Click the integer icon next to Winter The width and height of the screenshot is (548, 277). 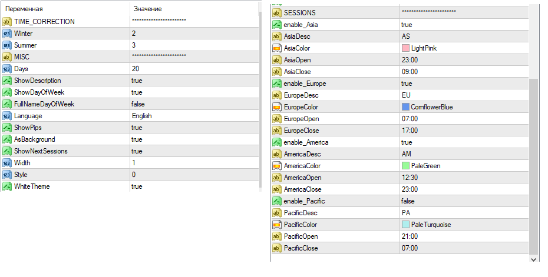(6, 34)
